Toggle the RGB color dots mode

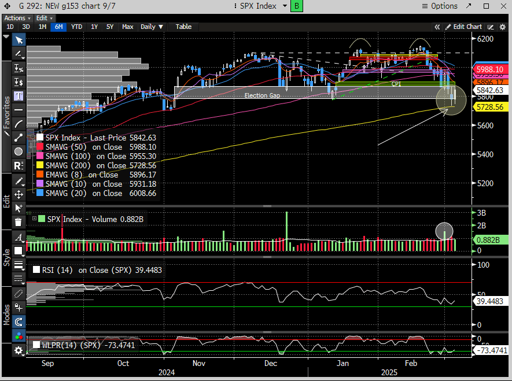point(19,336)
